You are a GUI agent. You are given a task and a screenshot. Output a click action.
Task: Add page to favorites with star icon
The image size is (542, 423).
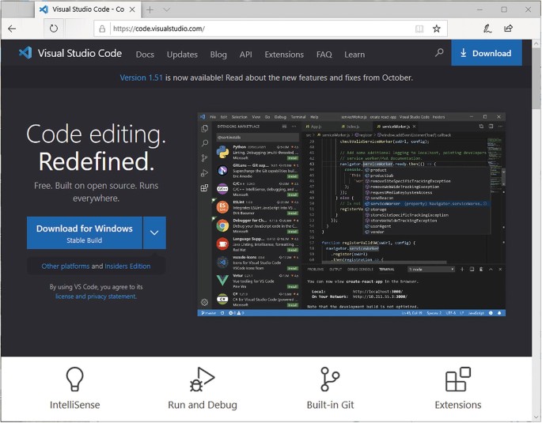point(436,28)
